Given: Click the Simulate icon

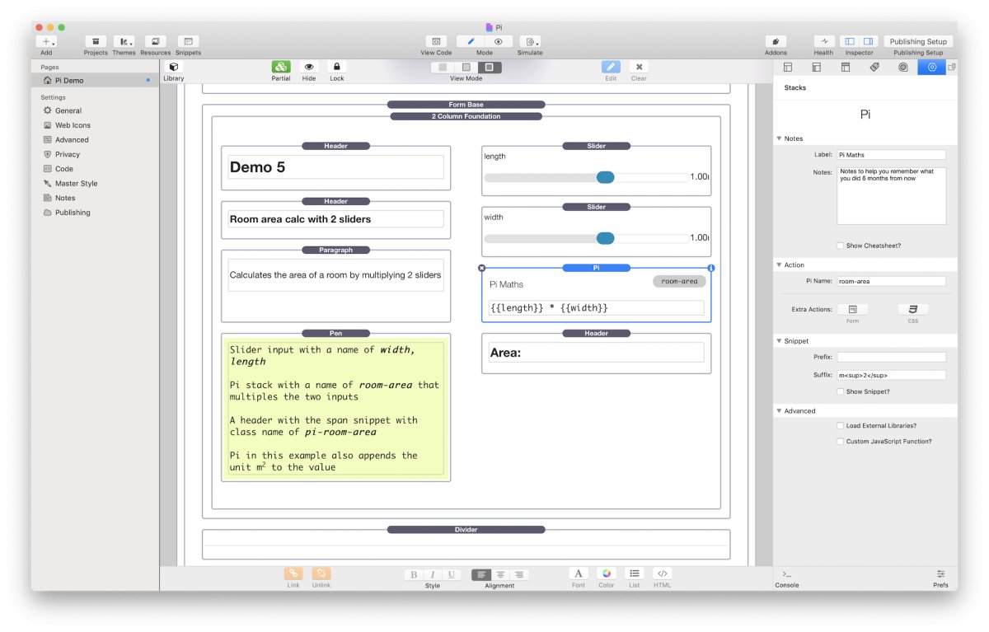Looking at the screenshot, I should 530,41.
